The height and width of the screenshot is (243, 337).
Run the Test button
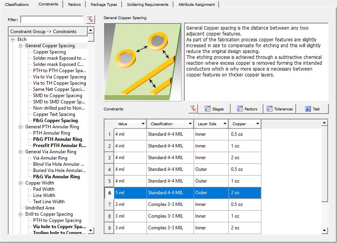[312, 109]
